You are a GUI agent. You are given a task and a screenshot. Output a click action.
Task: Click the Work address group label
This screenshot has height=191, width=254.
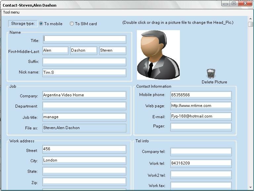tap(22, 141)
